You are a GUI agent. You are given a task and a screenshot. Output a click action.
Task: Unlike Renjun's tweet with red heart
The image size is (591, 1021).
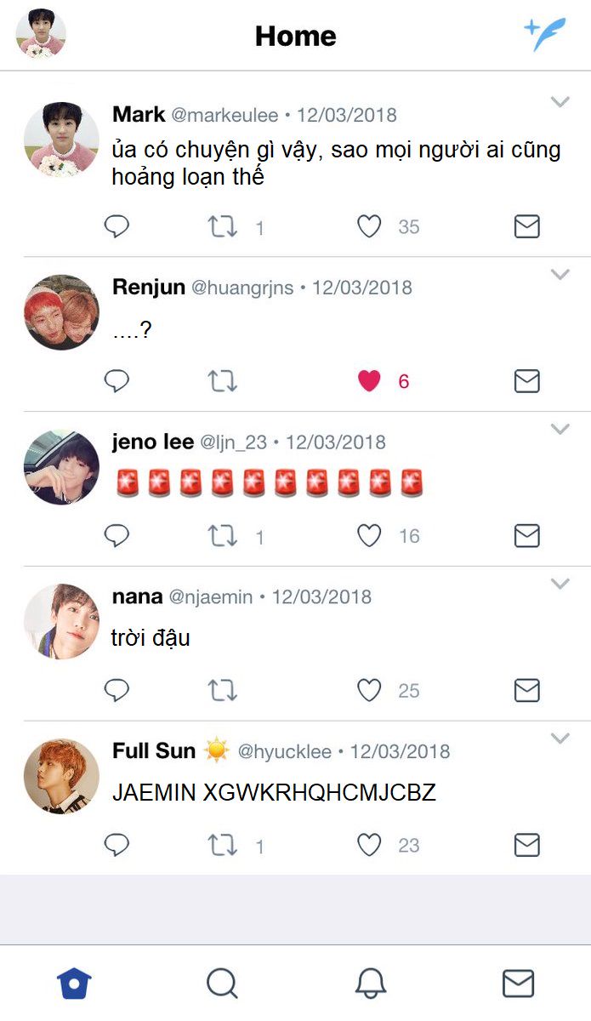pos(369,381)
